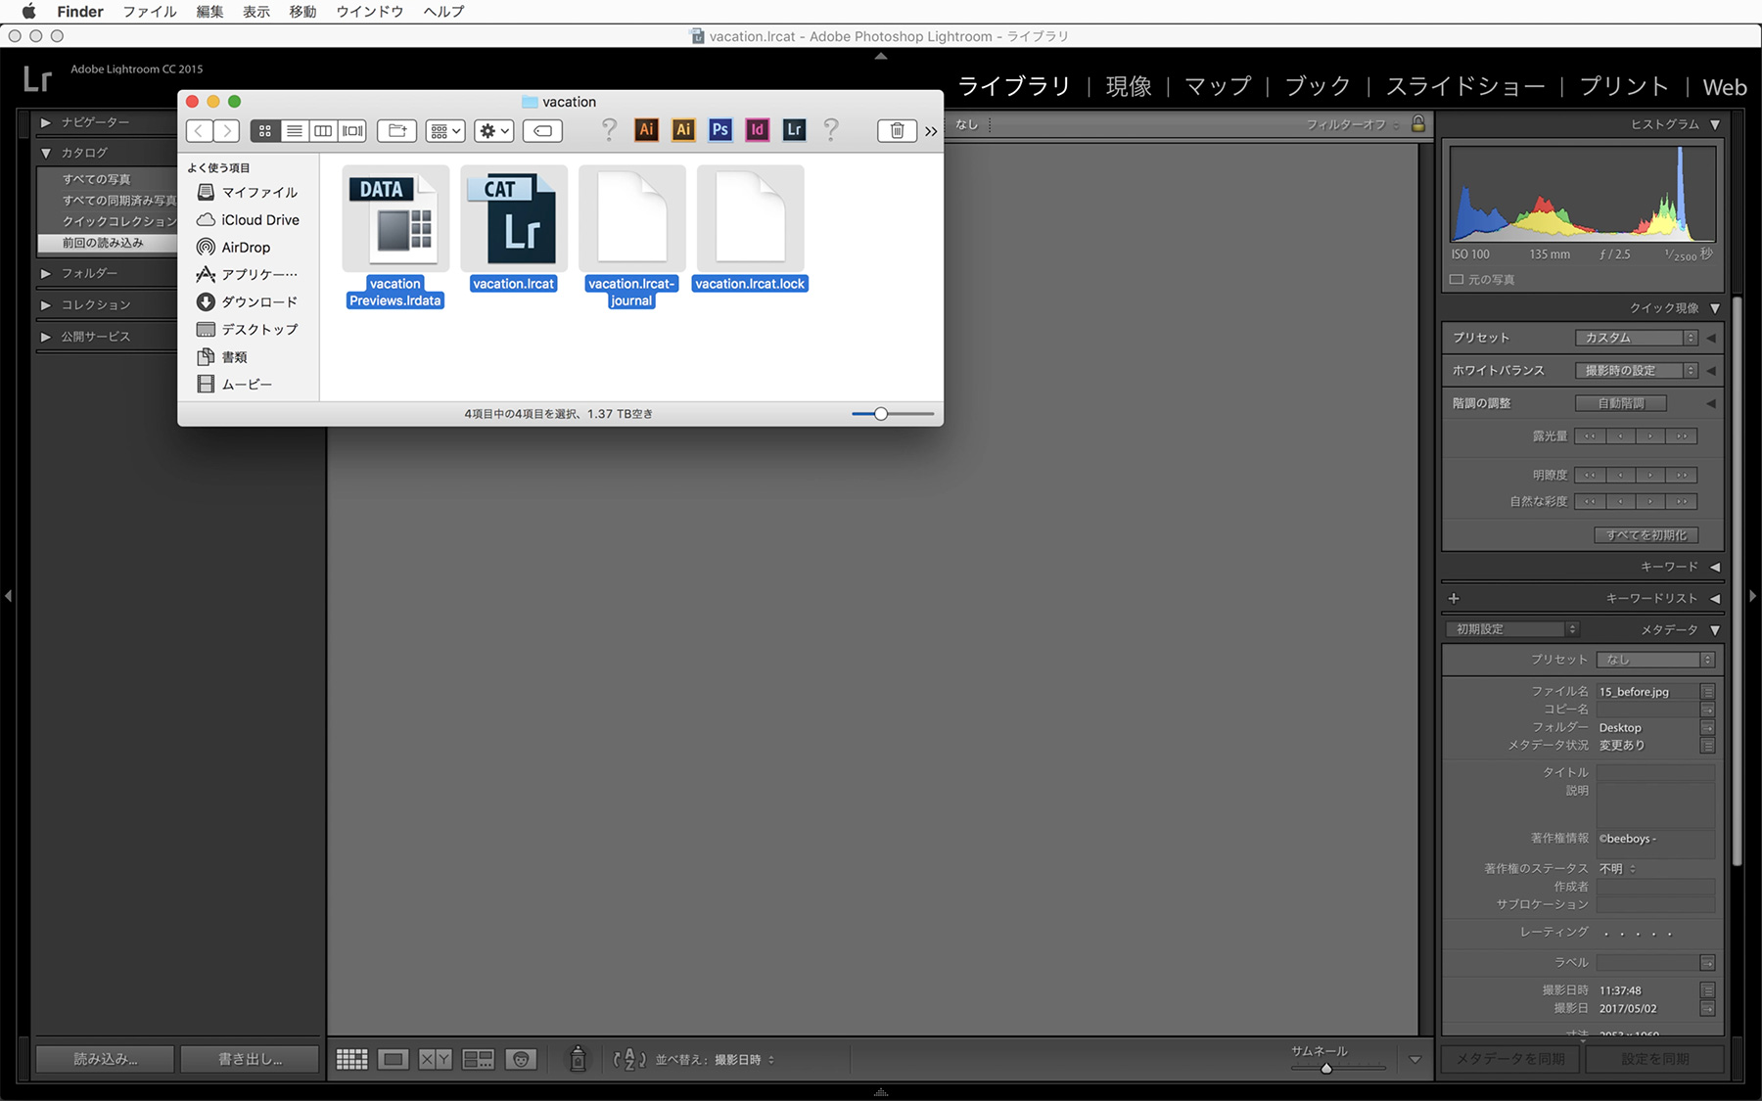
Task: Open Finder arrange-by dropdown
Action: [445, 130]
